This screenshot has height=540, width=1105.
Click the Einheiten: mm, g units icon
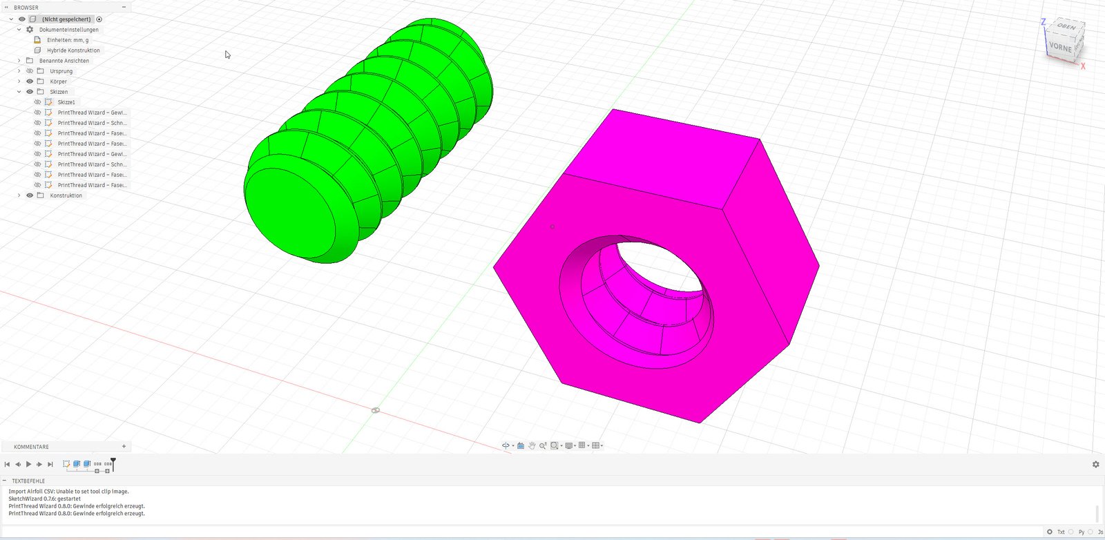tap(37, 40)
